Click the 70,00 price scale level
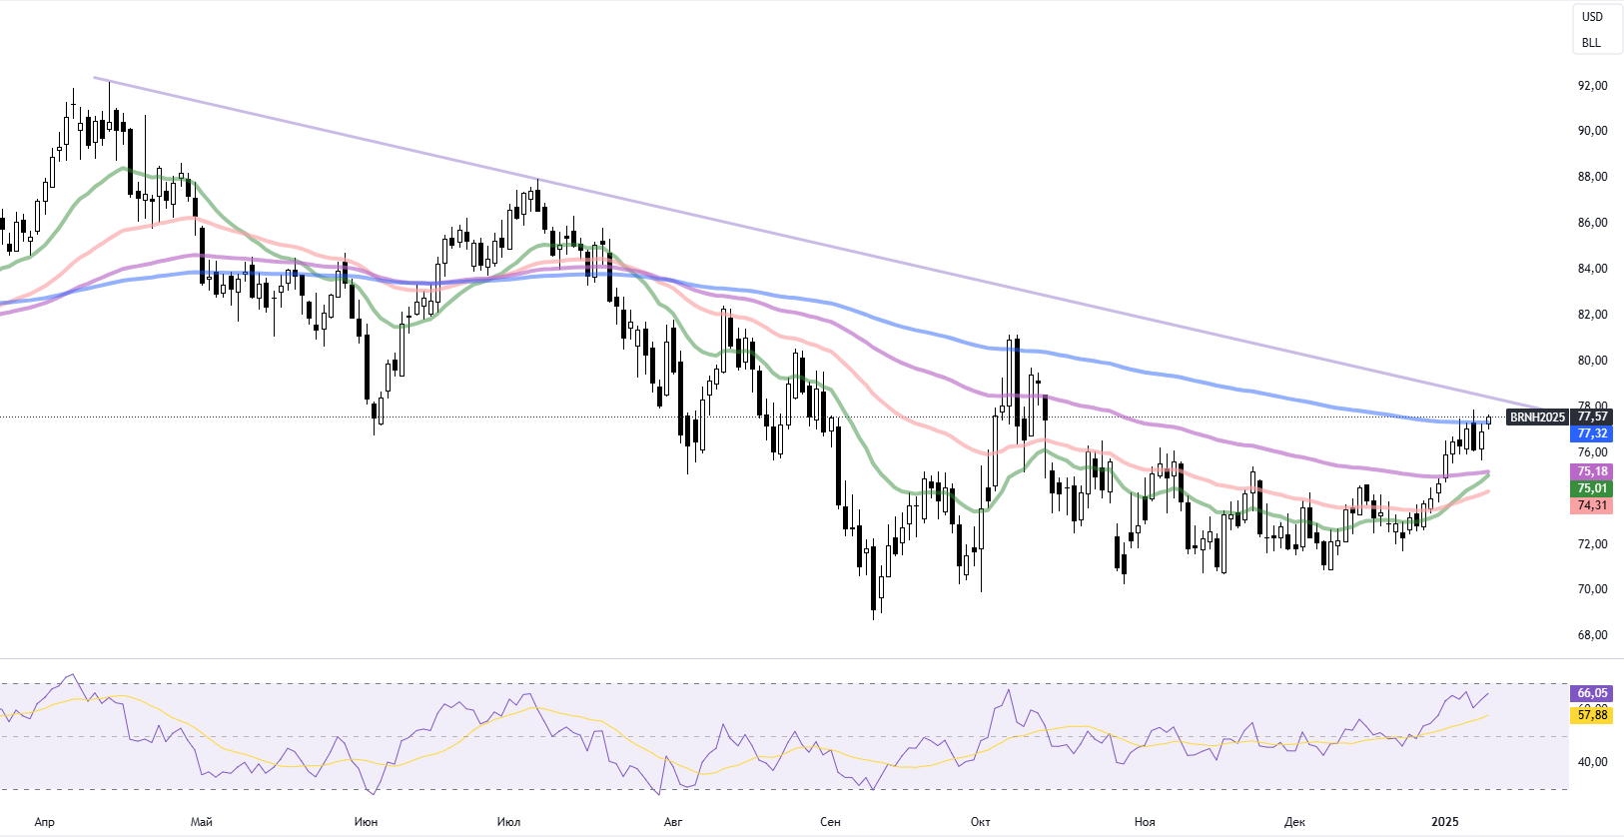The height and width of the screenshot is (837, 1624). (1593, 589)
